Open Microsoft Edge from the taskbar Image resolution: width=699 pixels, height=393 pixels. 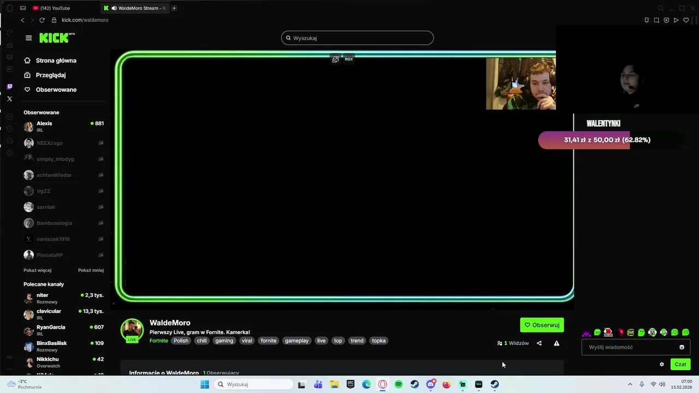[366, 384]
